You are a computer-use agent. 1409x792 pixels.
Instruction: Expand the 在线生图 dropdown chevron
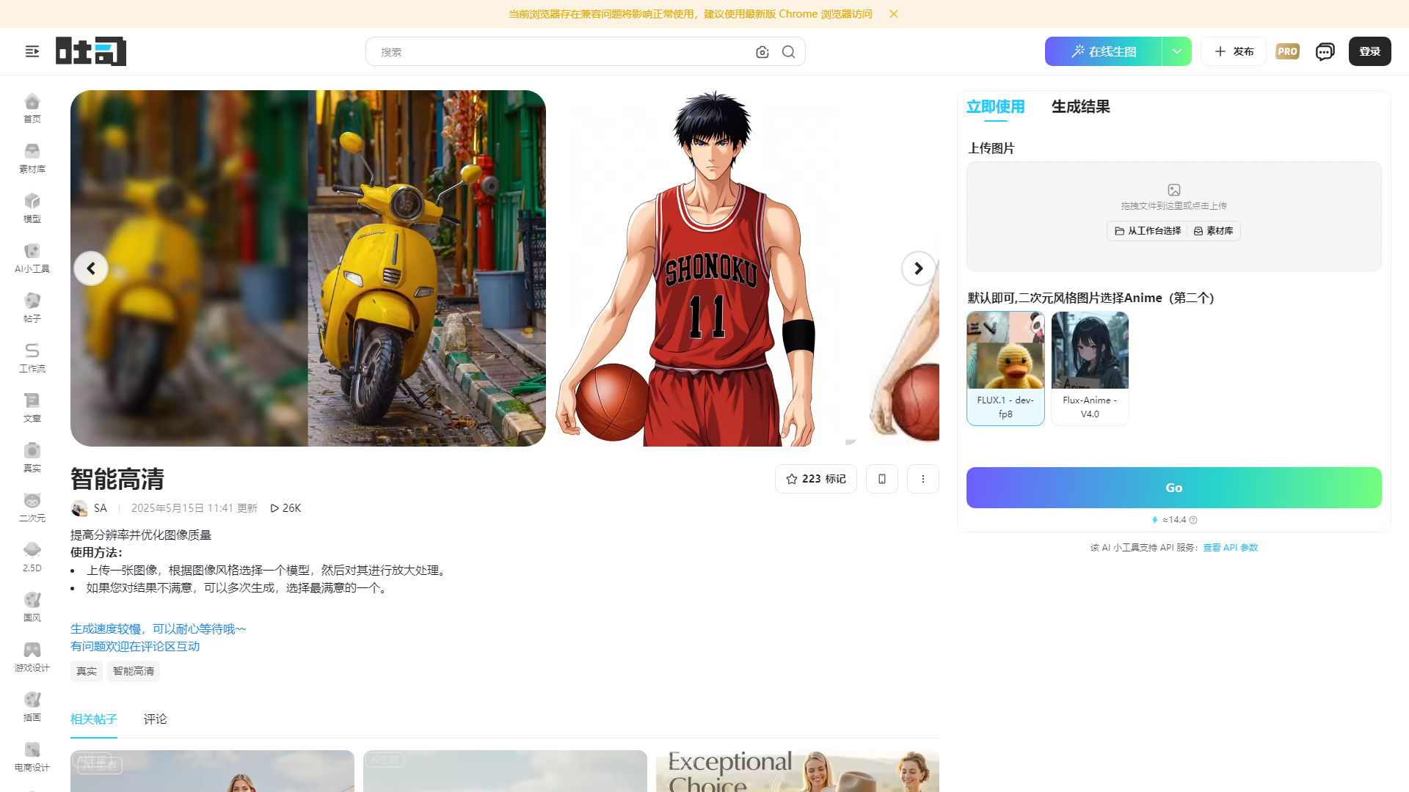[x=1176, y=51]
